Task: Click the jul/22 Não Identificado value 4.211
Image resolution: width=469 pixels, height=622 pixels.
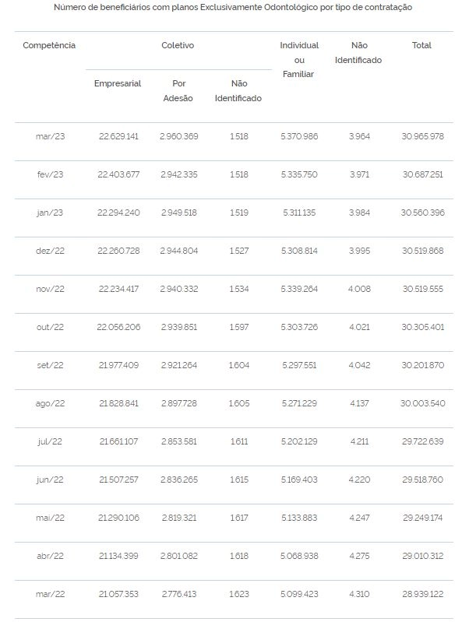Action: [359, 441]
